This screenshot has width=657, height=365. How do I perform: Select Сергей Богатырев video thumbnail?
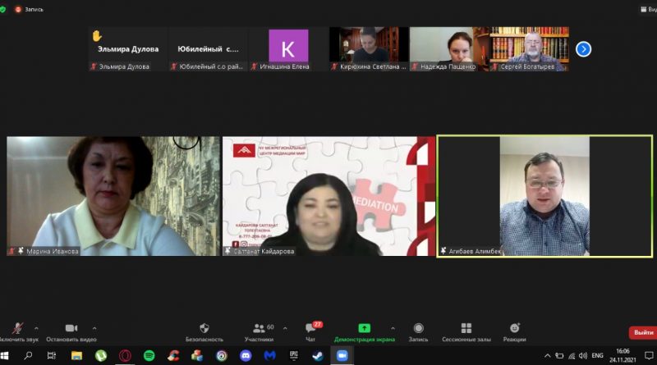(x=529, y=49)
